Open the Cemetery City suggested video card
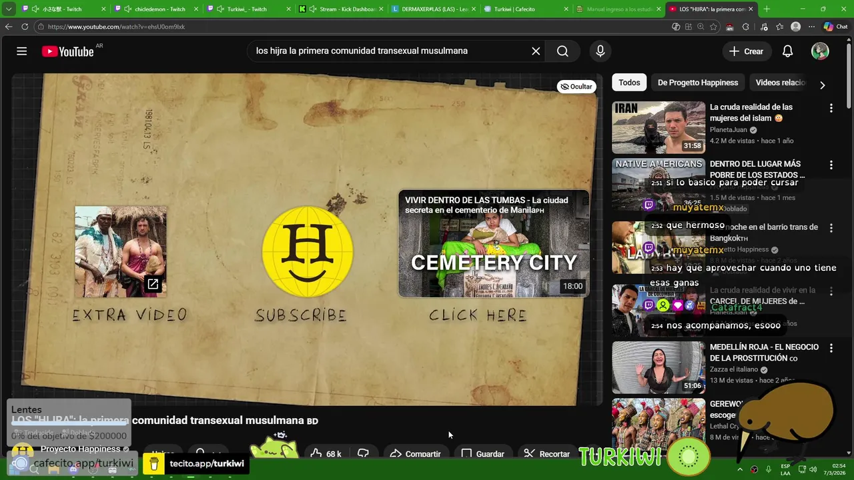Viewport: 854px width, 480px height. [x=494, y=244]
